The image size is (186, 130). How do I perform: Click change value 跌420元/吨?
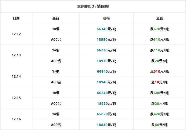coord(159,114)
